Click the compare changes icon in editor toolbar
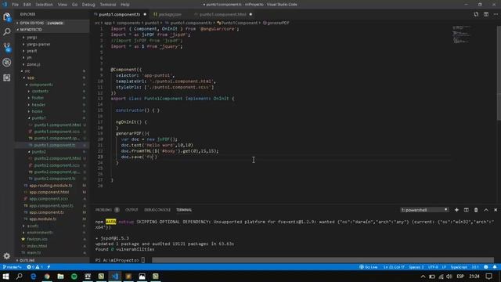The width and height of the screenshot is (501, 282). click(476, 14)
